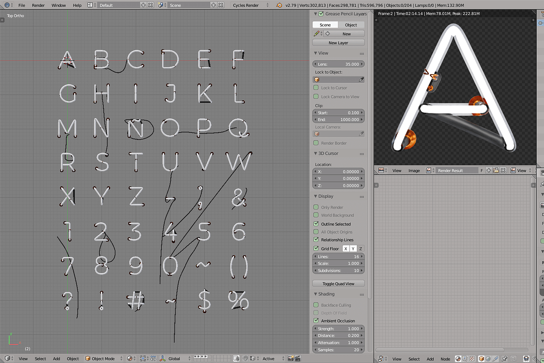Enable All Object Origins checkbox

tap(316, 232)
